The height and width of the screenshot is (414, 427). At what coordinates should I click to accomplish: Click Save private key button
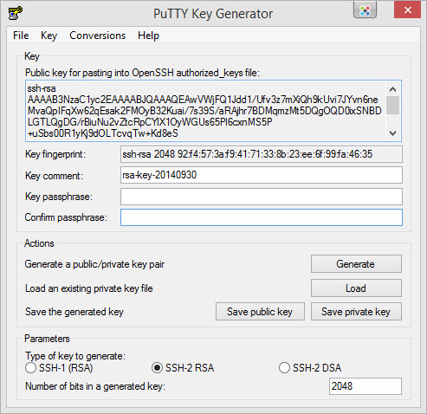tap(356, 312)
